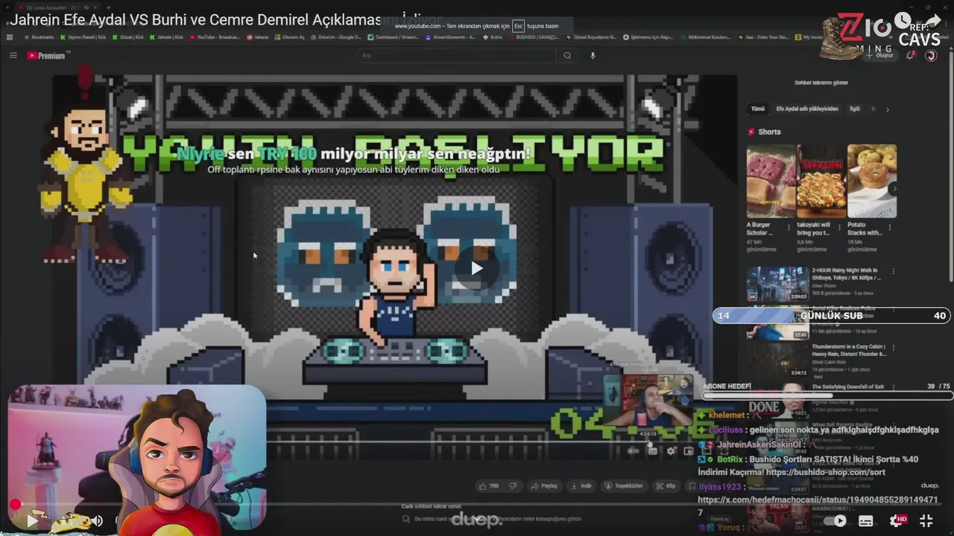Open the Potato Stacks short thumbnail
This screenshot has height=536, width=954.
(871, 180)
